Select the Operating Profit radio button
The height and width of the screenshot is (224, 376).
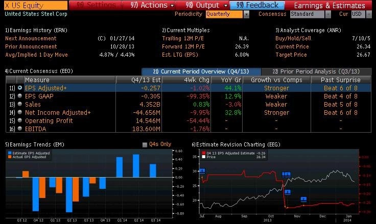[20, 120]
